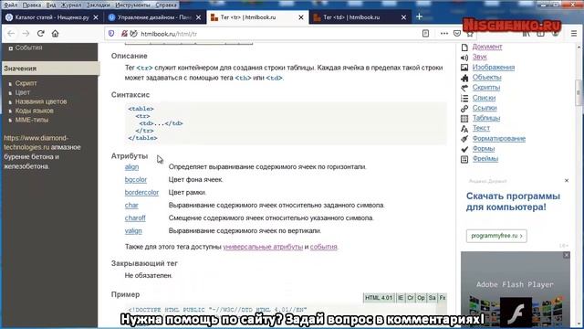Open the Формы section link

[x=484, y=148]
